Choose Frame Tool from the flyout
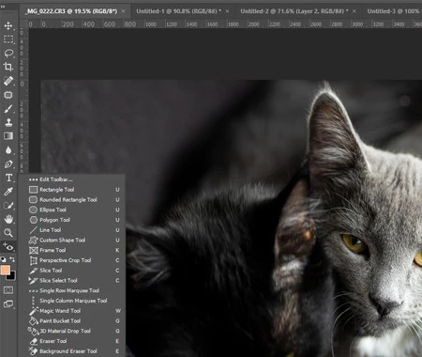 [x=72, y=250]
